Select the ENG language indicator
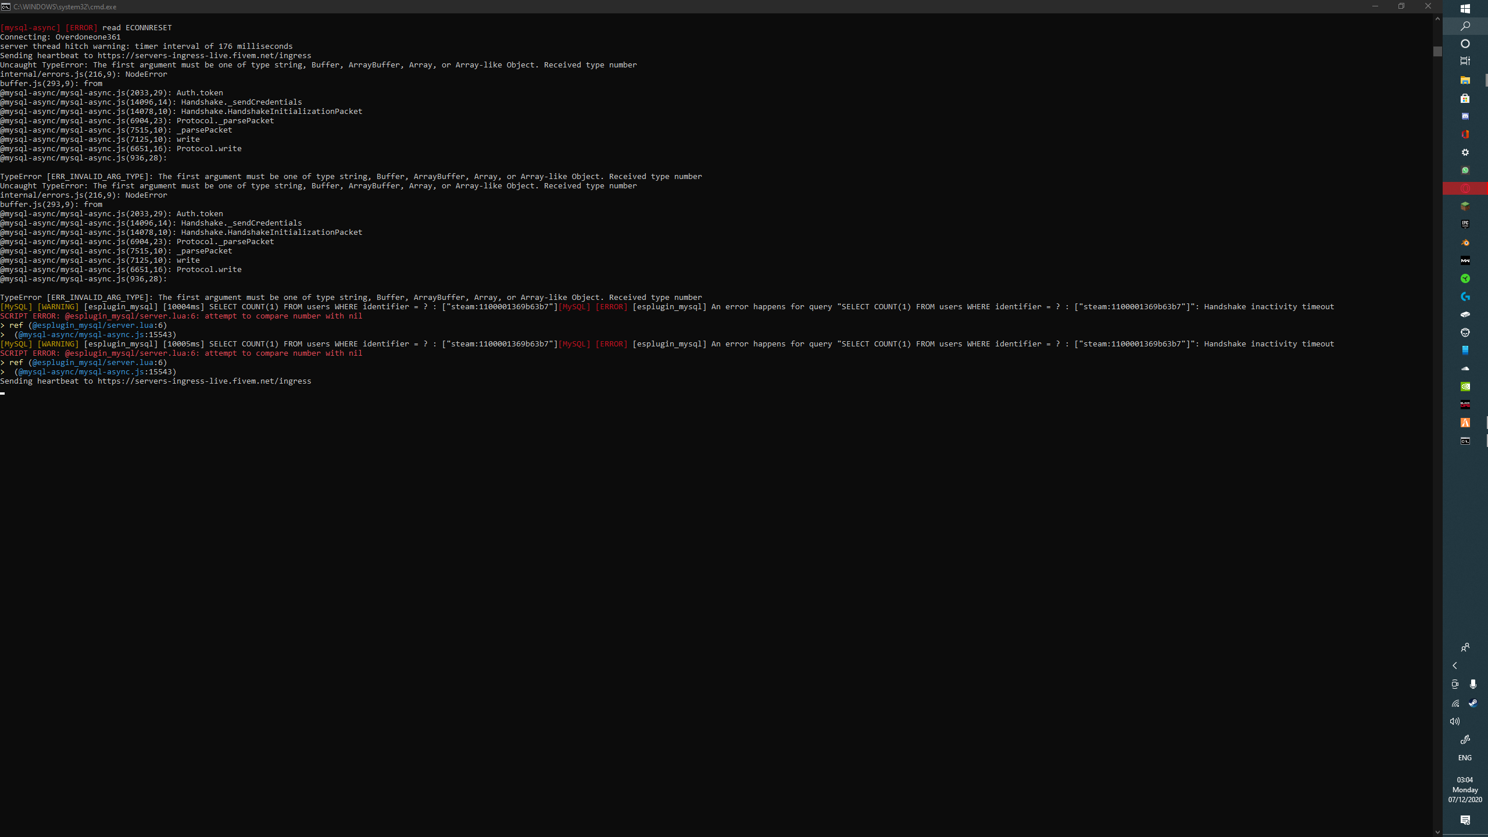Image resolution: width=1488 pixels, height=837 pixels. (1465, 757)
